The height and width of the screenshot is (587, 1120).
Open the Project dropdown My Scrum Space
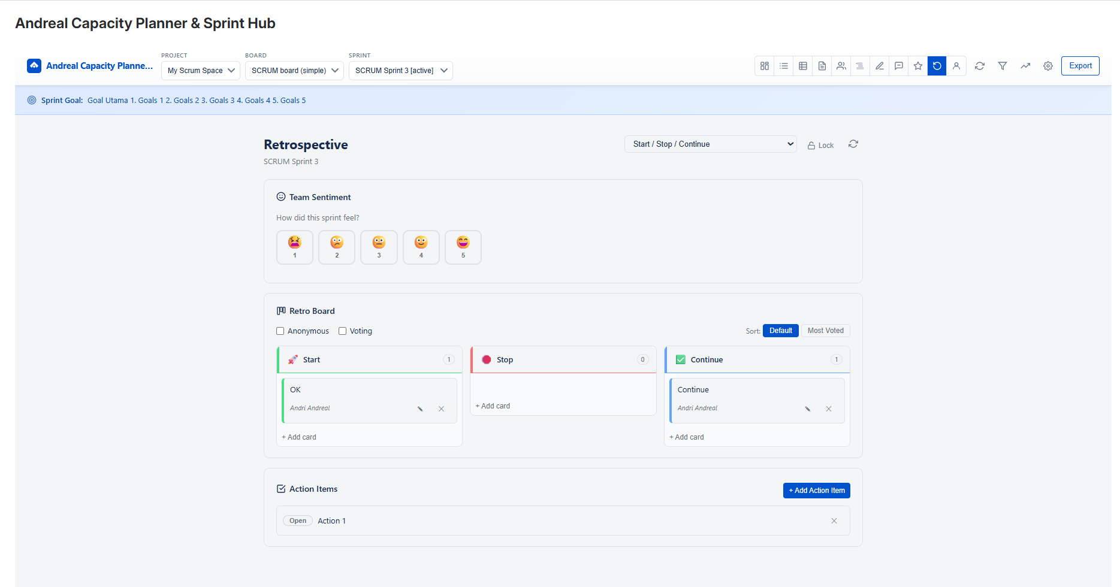click(201, 71)
